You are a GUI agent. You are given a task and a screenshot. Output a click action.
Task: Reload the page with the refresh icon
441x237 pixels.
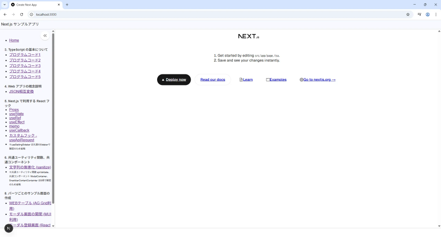click(x=22, y=14)
